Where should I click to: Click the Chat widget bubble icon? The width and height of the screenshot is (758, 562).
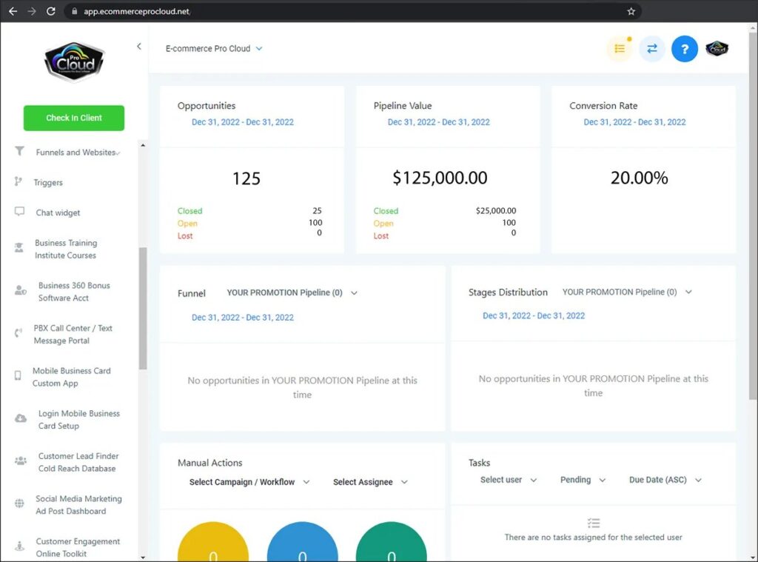19,212
